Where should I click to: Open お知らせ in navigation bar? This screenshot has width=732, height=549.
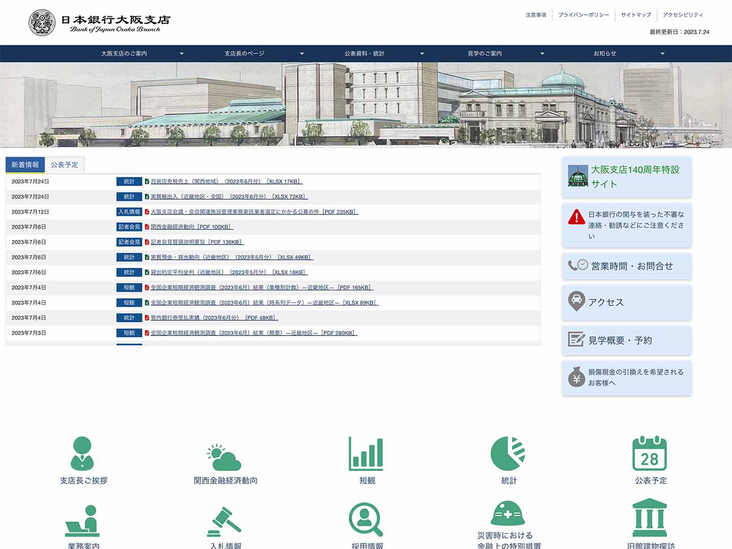(x=605, y=53)
